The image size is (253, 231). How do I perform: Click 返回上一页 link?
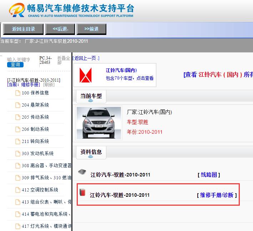point(86,58)
